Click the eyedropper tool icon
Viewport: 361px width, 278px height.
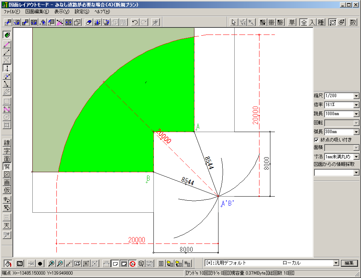tap(252, 22)
